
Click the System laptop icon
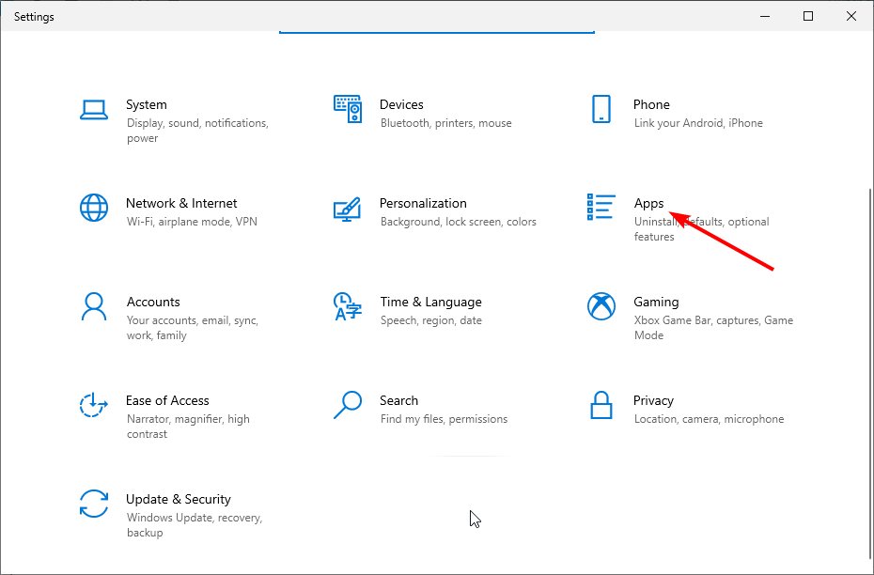point(94,109)
